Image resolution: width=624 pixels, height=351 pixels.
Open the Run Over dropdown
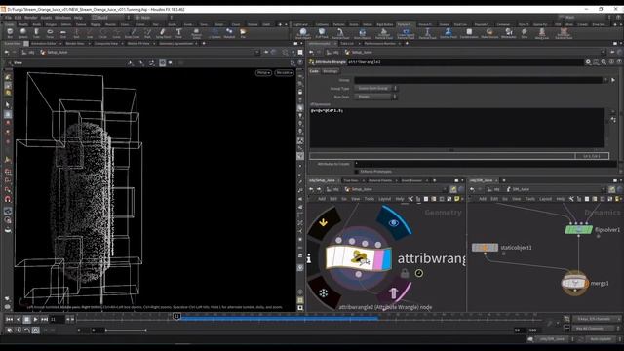pos(375,97)
